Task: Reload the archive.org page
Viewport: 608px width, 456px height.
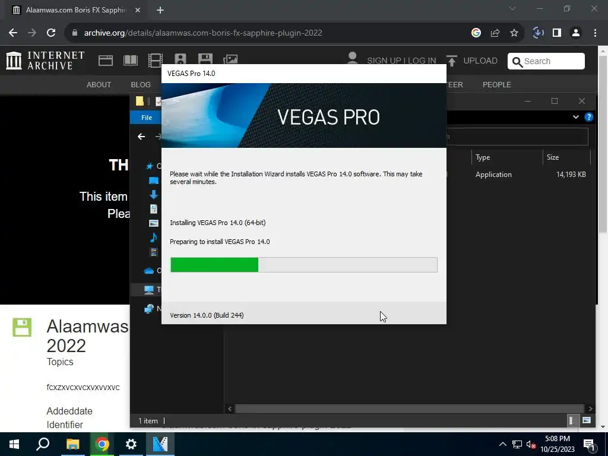Action: click(51, 33)
